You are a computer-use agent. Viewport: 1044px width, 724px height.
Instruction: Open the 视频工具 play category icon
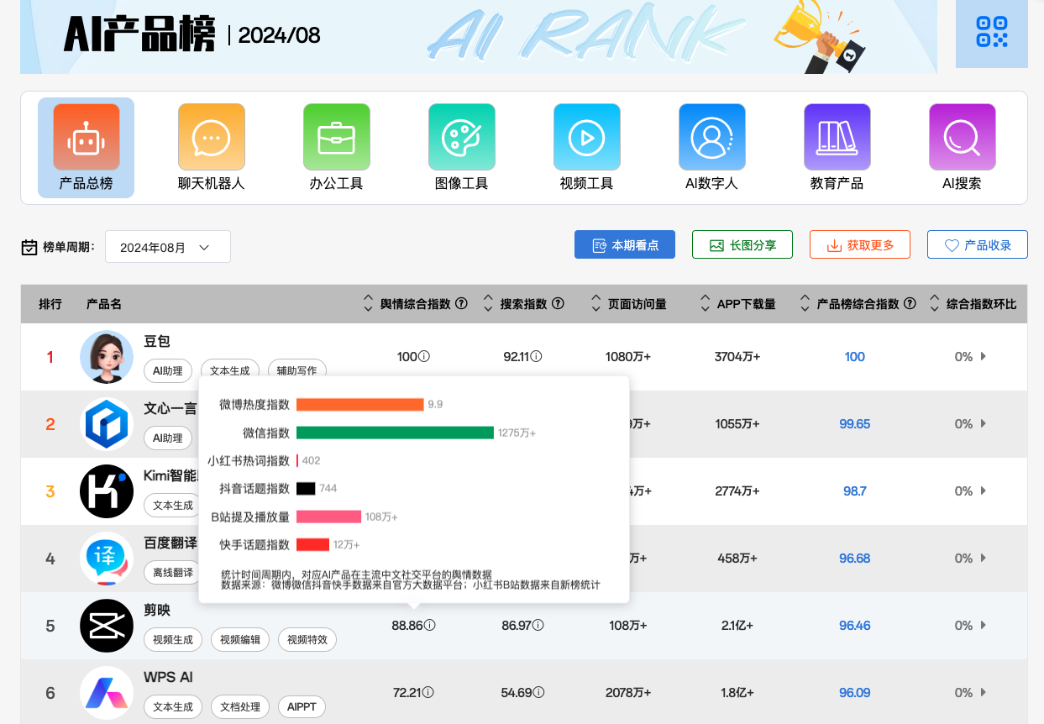pyautogui.click(x=586, y=137)
